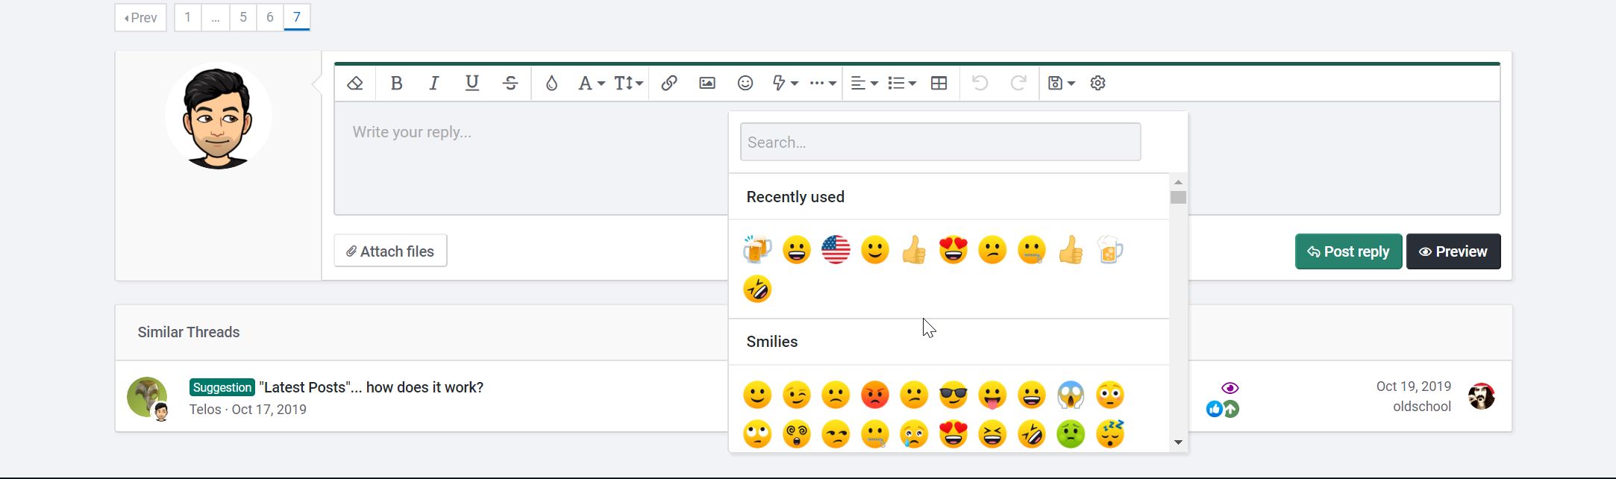The width and height of the screenshot is (1616, 479).
Task: Open the Text color droplet picker
Action: point(551,83)
